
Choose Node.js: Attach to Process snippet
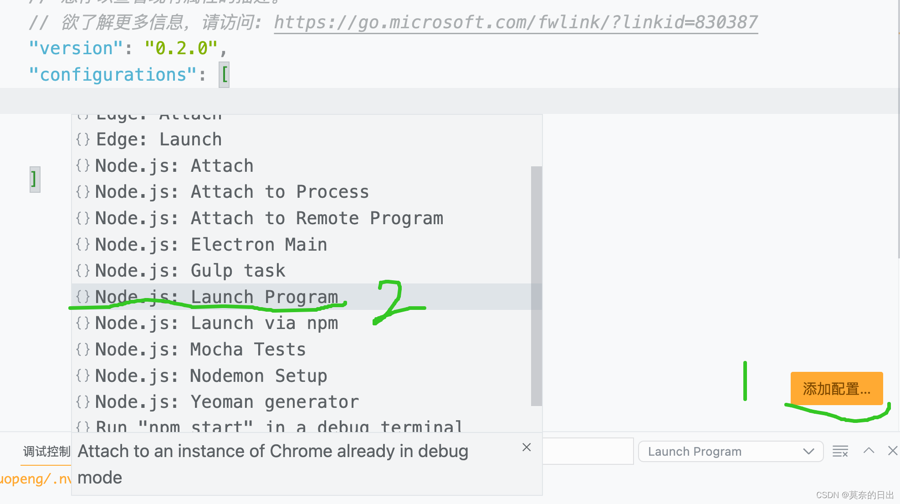pyautogui.click(x=232, y=192)
